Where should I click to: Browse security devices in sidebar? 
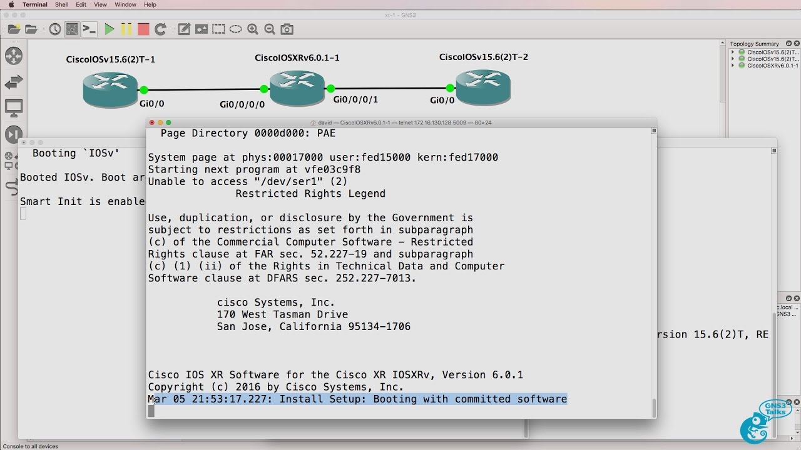pos(13,134)
